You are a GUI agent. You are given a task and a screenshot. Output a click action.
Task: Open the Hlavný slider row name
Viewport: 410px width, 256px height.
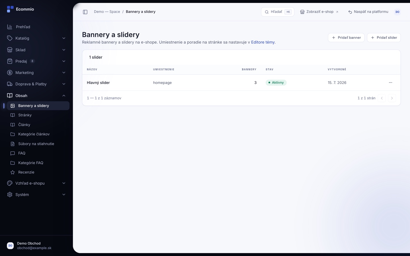(x=98, y=82)
